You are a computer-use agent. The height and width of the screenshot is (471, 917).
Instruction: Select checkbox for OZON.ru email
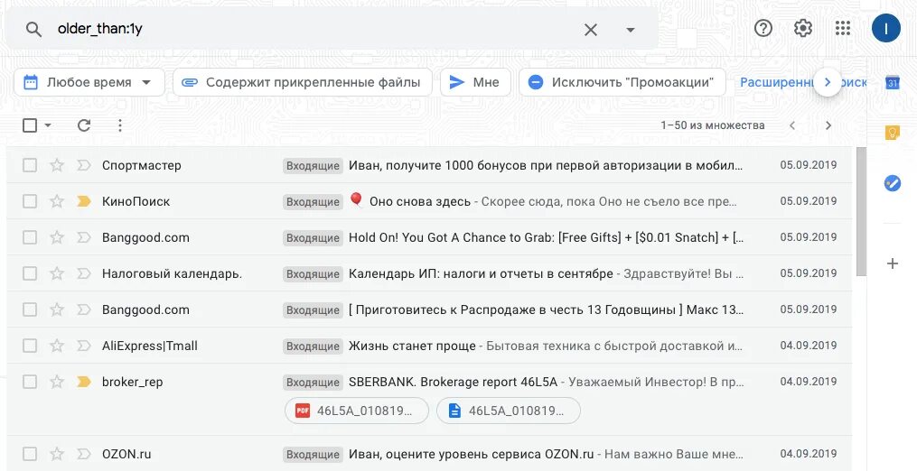pyautogui.click(x=30, y=454)
